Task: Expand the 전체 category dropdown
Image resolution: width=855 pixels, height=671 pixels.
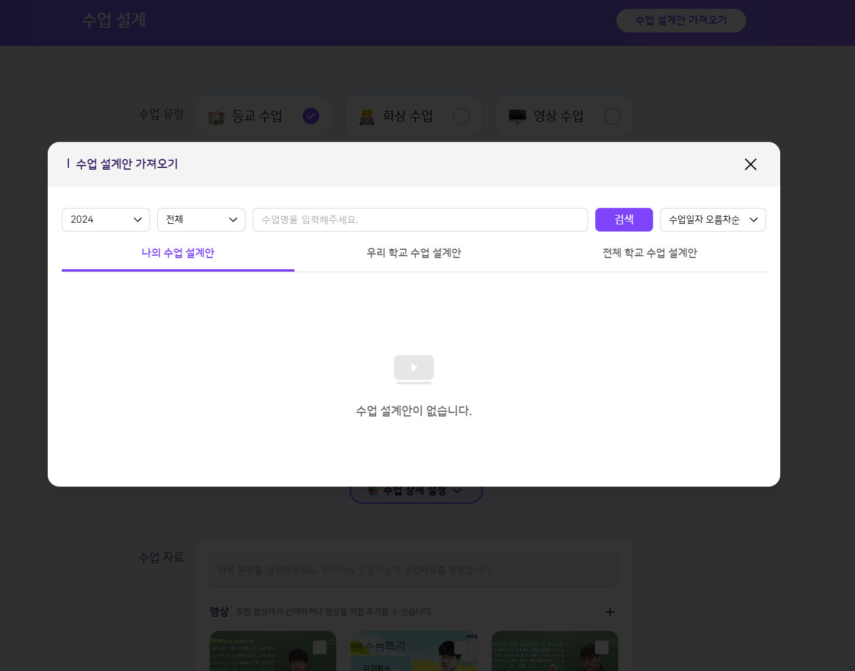Action: (201, 220)
